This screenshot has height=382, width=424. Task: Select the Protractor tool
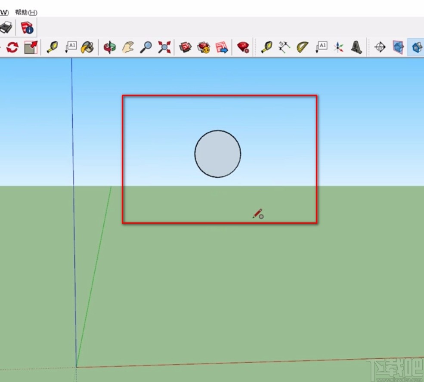click(301, 47)
